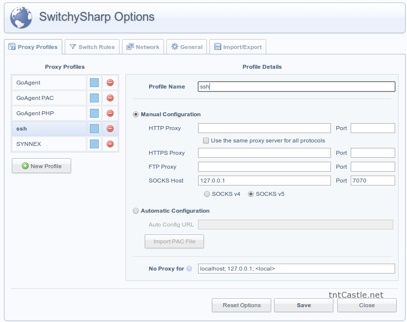This screenshot has width=407, height=322.
Task: Switch to the Switch Rules tab
Action: click(x=92, y=46)
